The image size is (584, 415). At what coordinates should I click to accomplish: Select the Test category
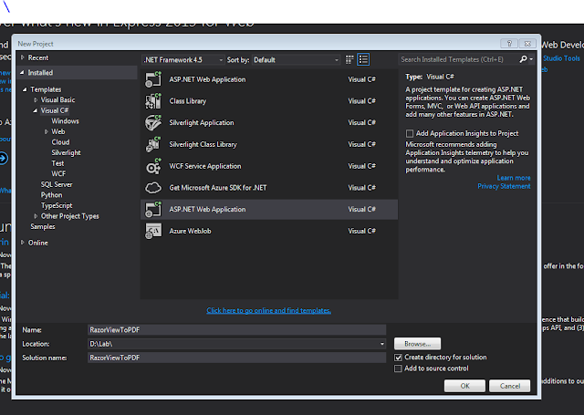coord(57,163)
